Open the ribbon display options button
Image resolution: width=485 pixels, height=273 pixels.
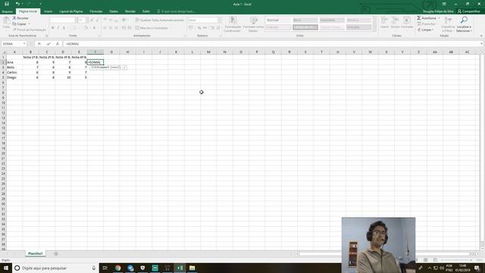(444, 4)
